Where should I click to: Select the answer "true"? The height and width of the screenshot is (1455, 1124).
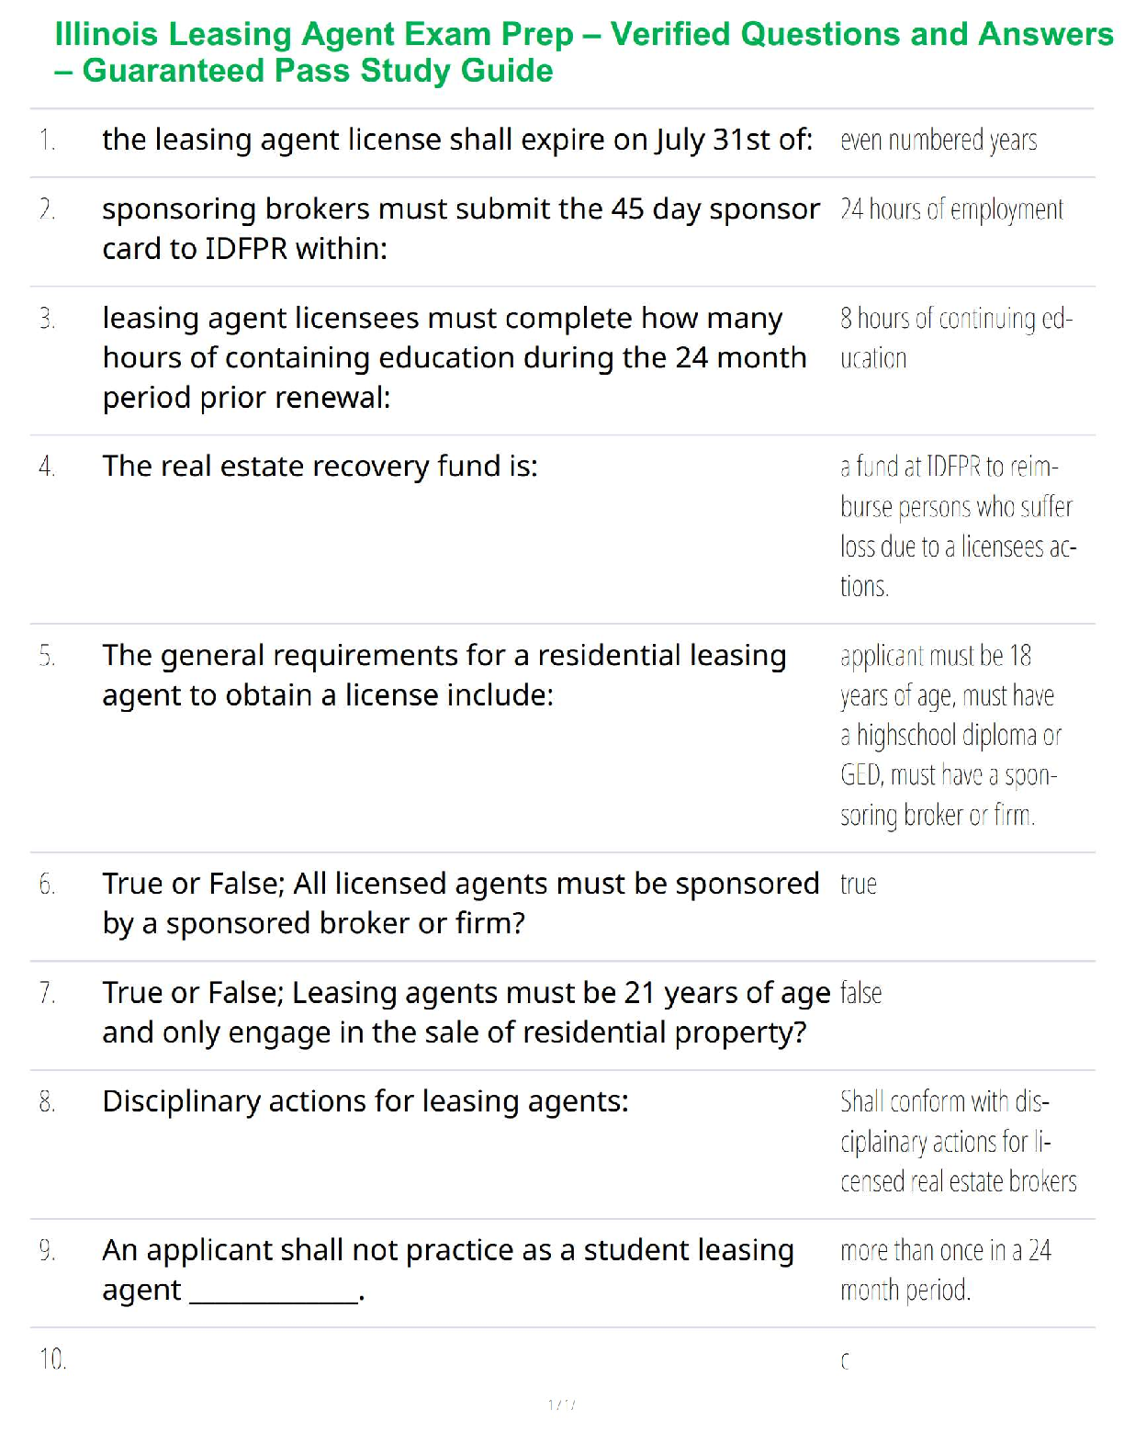(859, 885)
